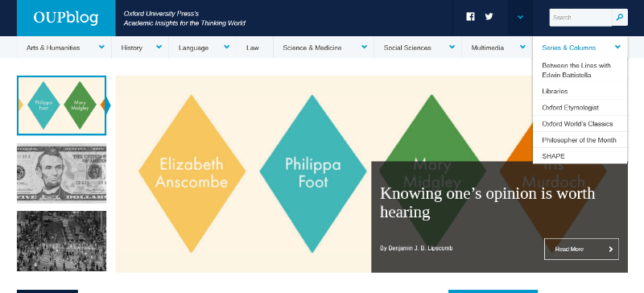Click the search magnifier icon
The height and width of the screenshot is (293, 644).
pos(620,17)
